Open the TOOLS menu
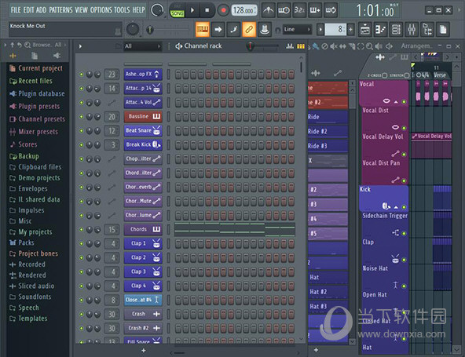This screenshot has width=465, height=357. [x=122, y=10]
